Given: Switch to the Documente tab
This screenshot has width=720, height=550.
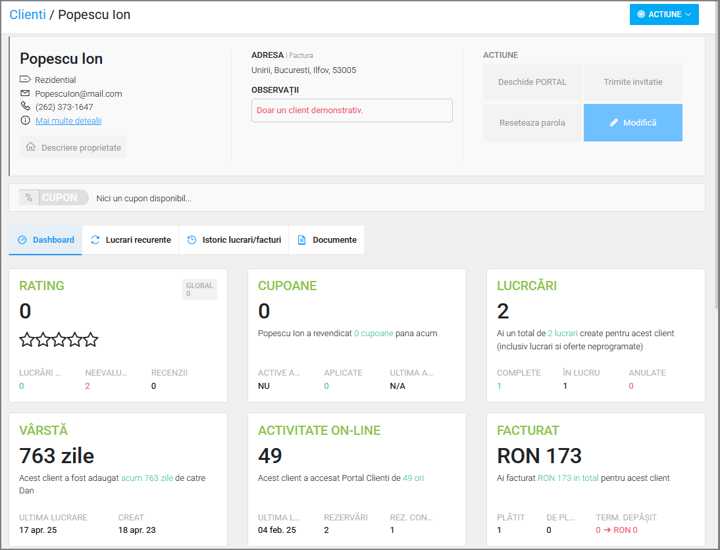Looking at the screenshot, I should coord(326,240).
